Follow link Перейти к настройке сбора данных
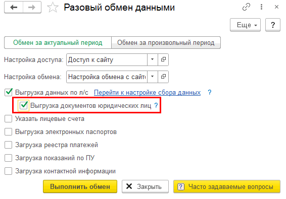This screenshot has height=199, width=286. point(147,93)
